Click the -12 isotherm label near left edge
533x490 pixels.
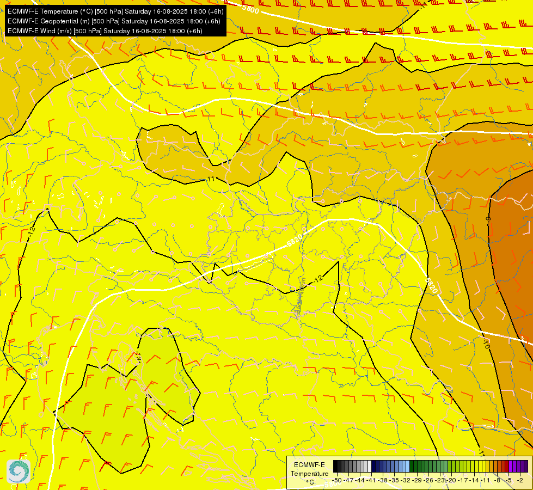pyautogui.click(x=31, y=232)
